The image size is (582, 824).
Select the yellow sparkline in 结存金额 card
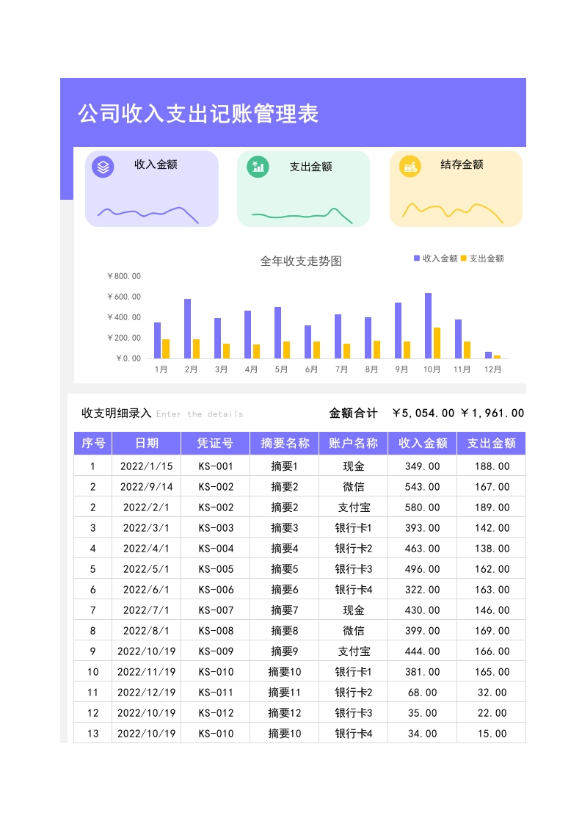click(452, 211)
